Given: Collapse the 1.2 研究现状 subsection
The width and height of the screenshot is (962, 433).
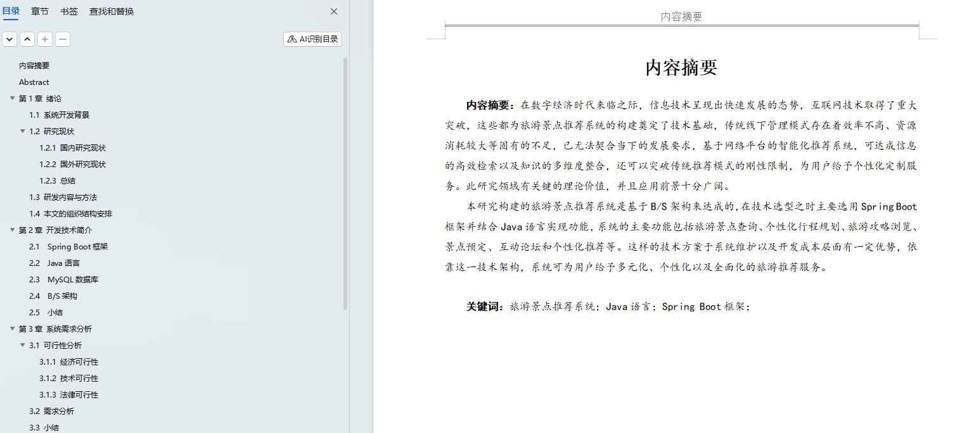Looking at the screenshot, I should pyautogui.click(x=23, y=131).
